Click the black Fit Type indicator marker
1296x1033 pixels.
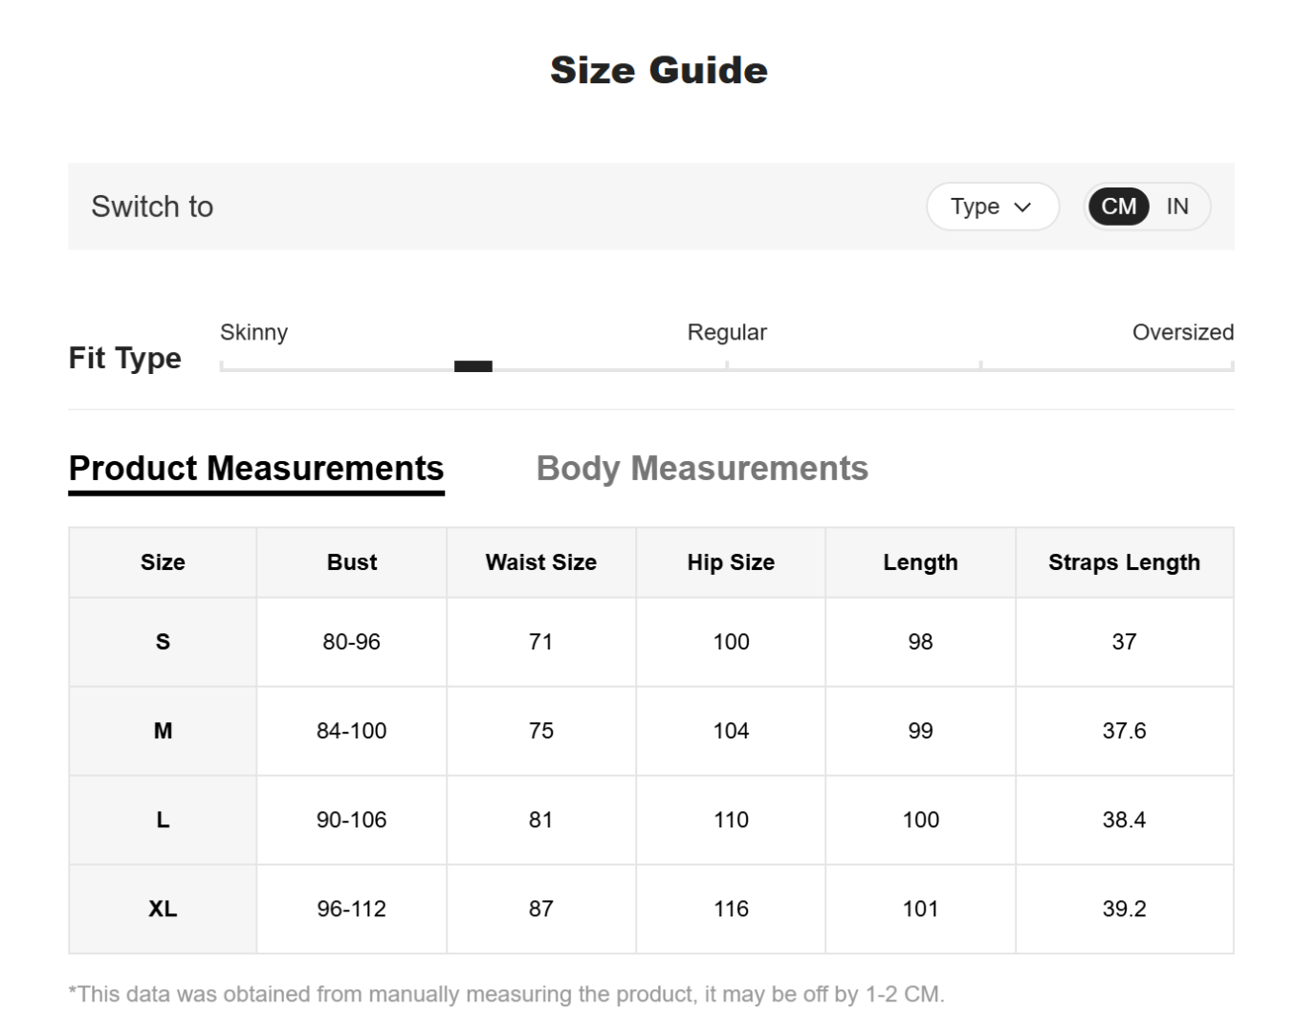pos(472,366)
